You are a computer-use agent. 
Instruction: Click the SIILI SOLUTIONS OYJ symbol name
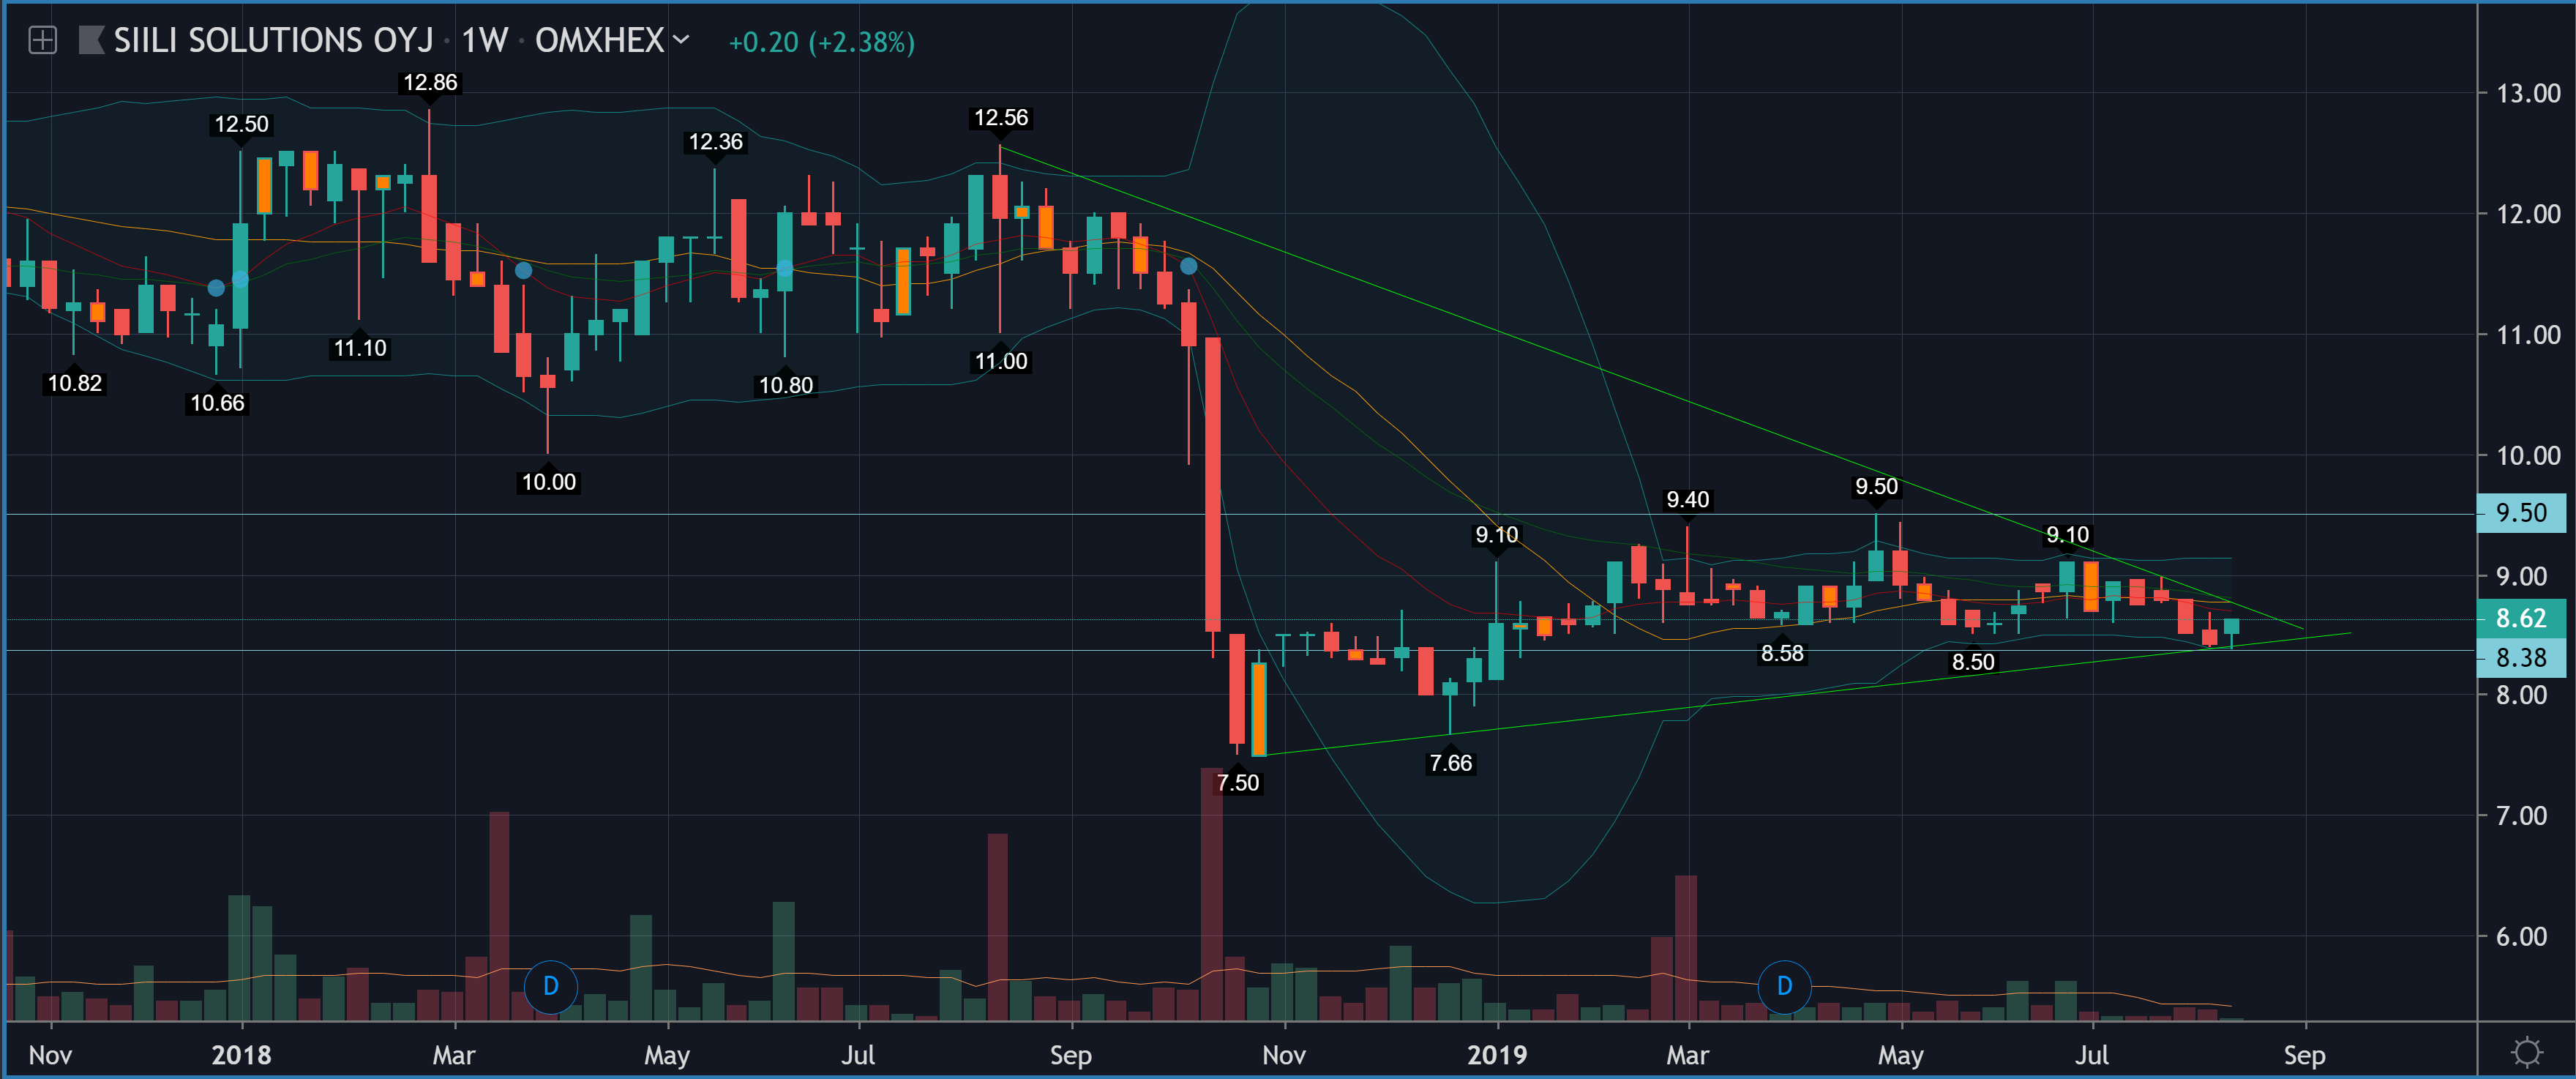(x=273, y=41)
